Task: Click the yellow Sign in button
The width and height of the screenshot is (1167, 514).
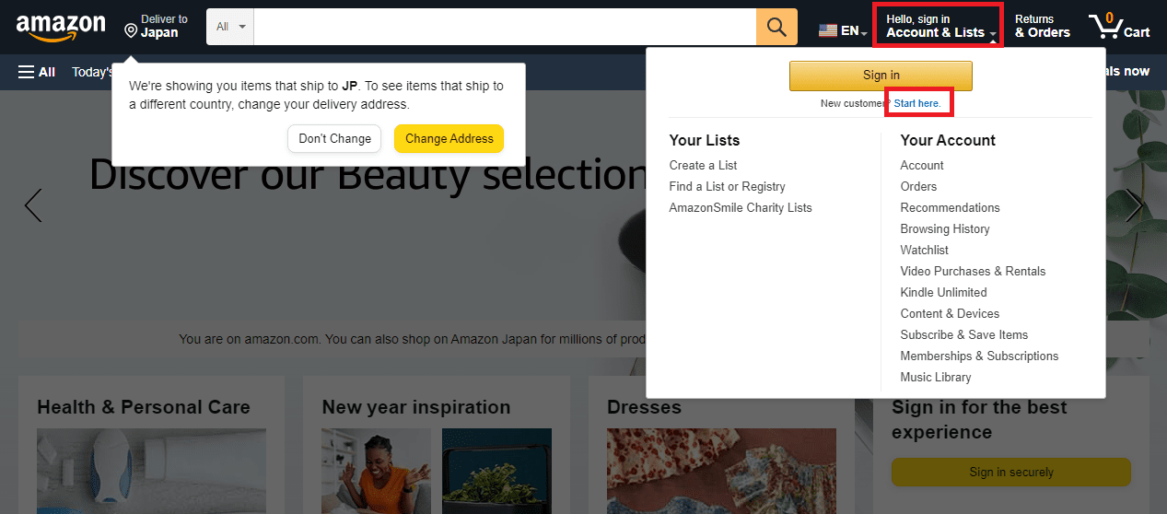Action: (881, 76)
